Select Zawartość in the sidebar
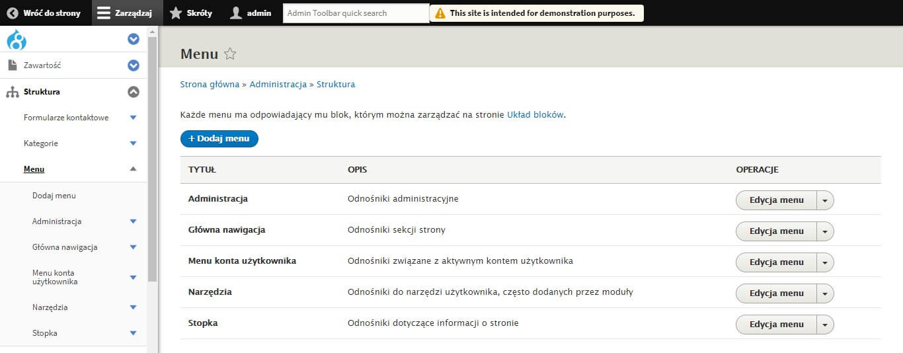 [42, 65]
